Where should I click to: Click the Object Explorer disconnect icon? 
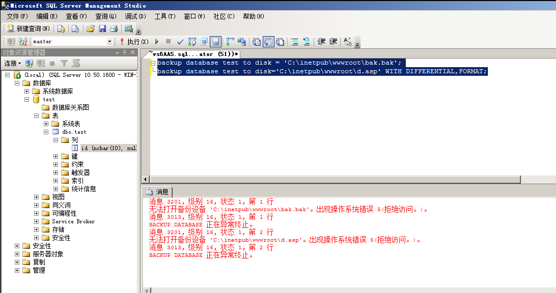click(41, 64)
